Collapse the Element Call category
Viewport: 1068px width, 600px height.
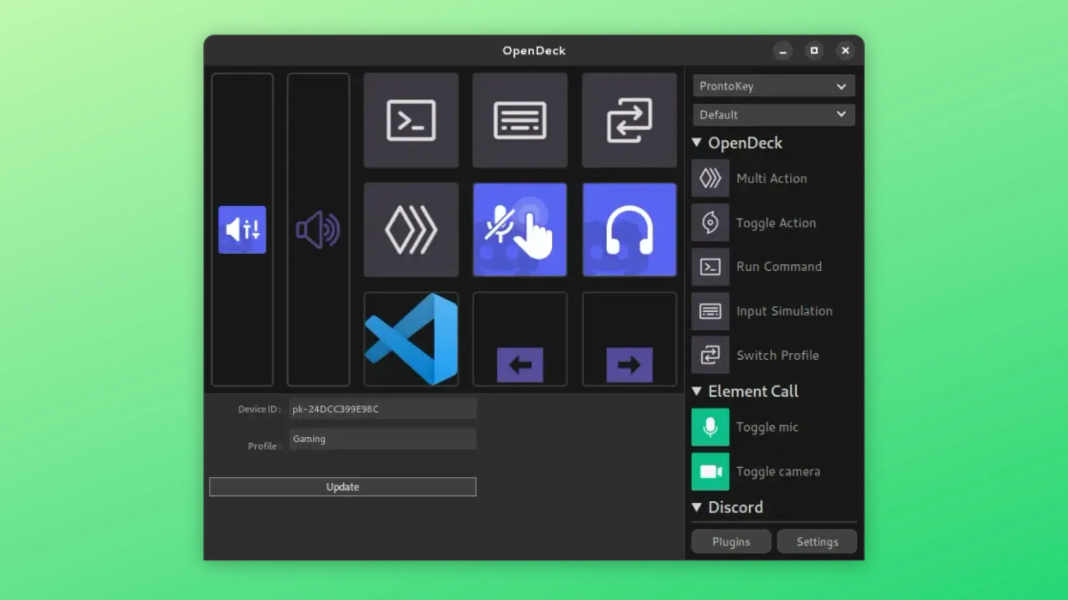tap(697, 391)
